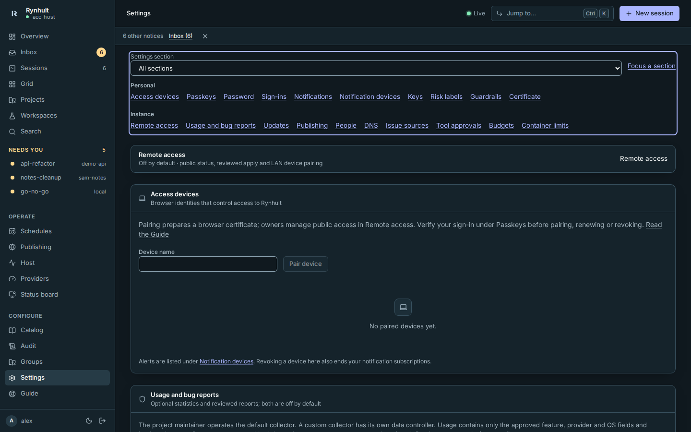Image resolution: width=691 pixels, height=432 pixels.
Task: Open the Host page
Action: (x=57, y=263)
